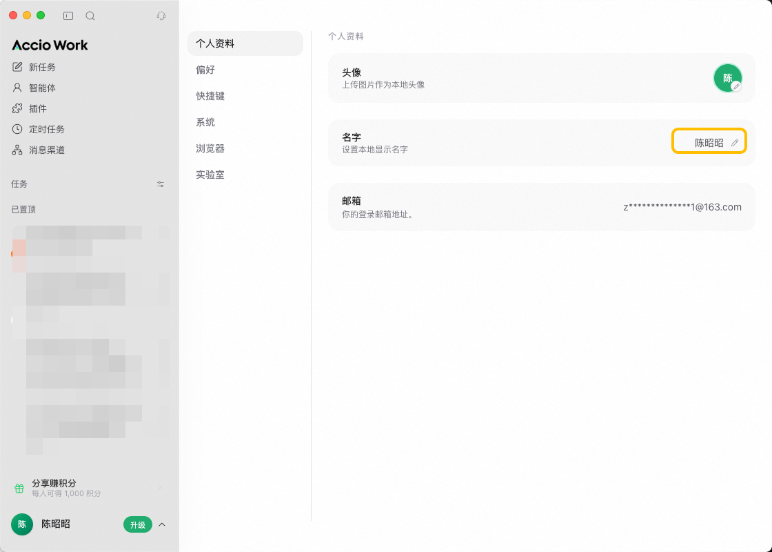The image size is (772, 552).
Task: Click the new task pencil icon
Action: [x=17, y=67]
